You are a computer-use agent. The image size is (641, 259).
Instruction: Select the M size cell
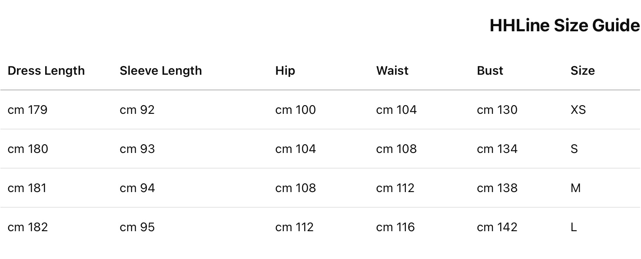575,188
